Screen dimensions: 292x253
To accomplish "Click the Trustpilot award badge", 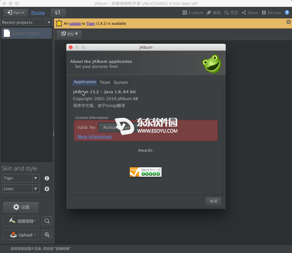I will point(146,172).
